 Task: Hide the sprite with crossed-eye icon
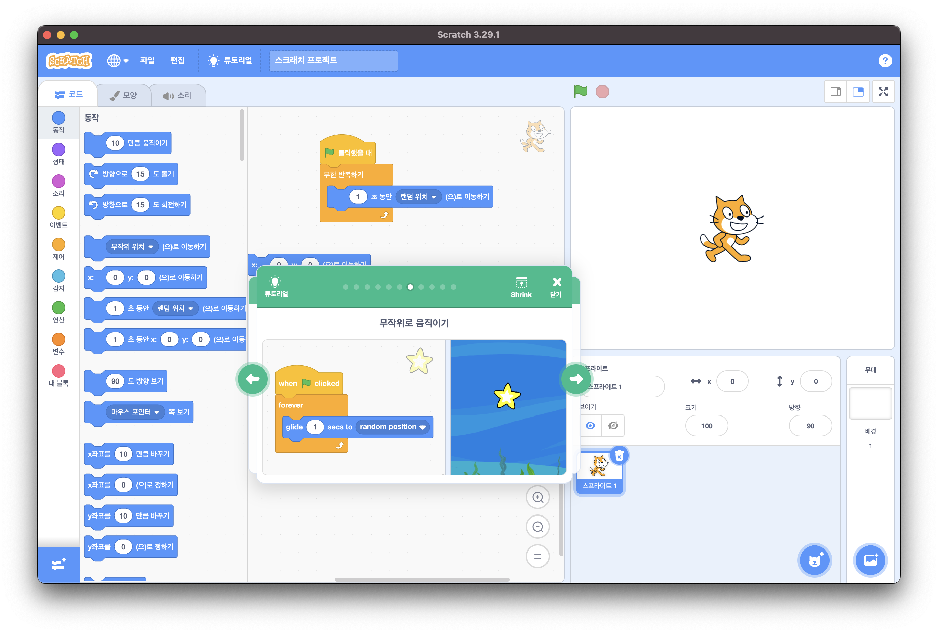pos(613,426)
